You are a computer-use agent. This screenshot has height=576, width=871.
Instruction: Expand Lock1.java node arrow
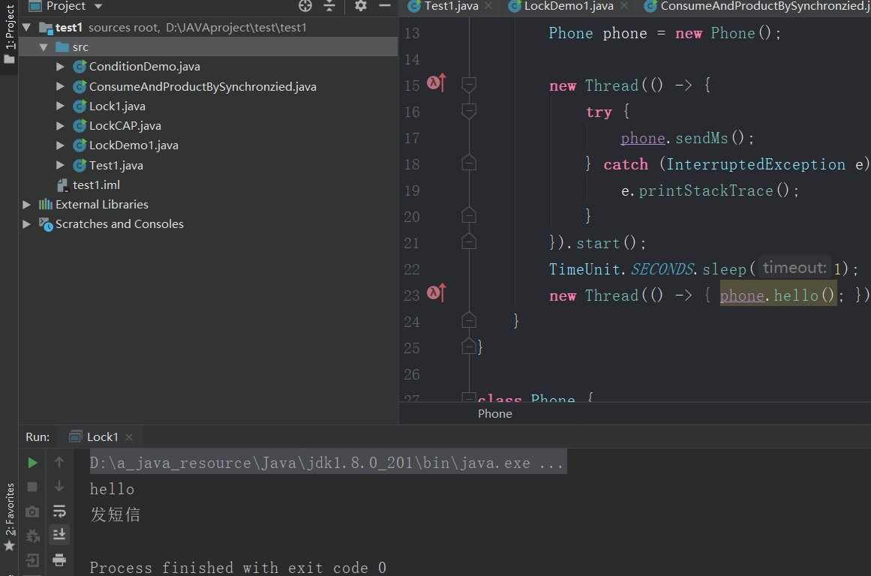(60, 106)
